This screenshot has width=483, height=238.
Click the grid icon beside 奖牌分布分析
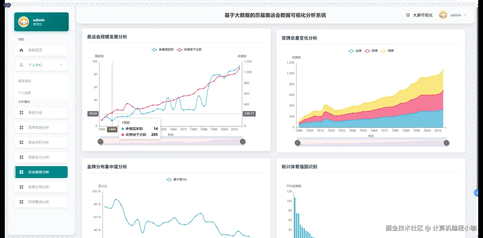(x=21, y=187)
